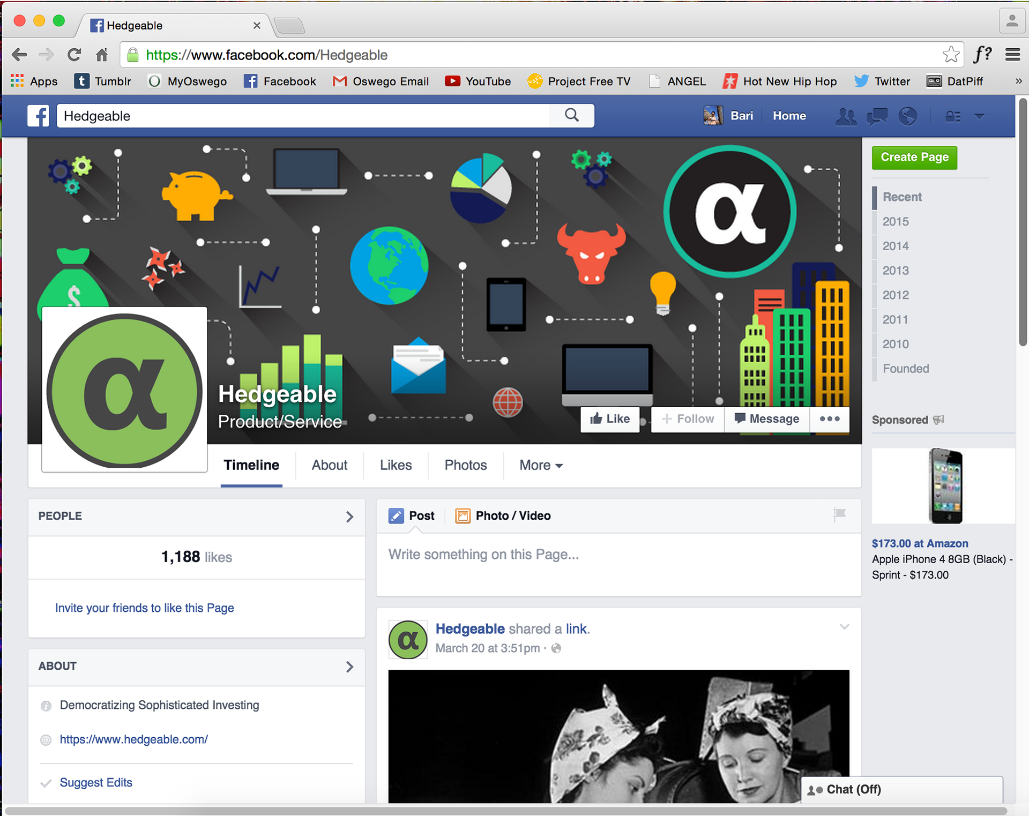Viewport: 1029px width, 816px height.
Task: Open the friend requests icon
Action: [846, 116]
